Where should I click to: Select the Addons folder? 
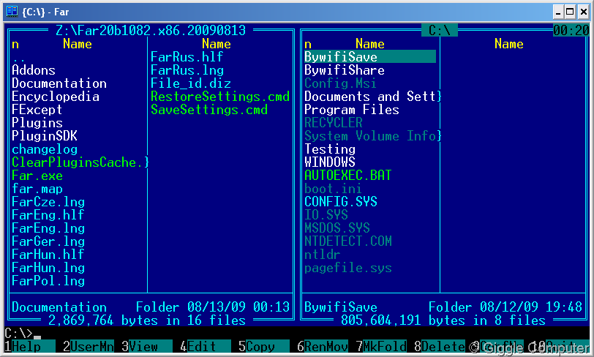pos(34,70)
